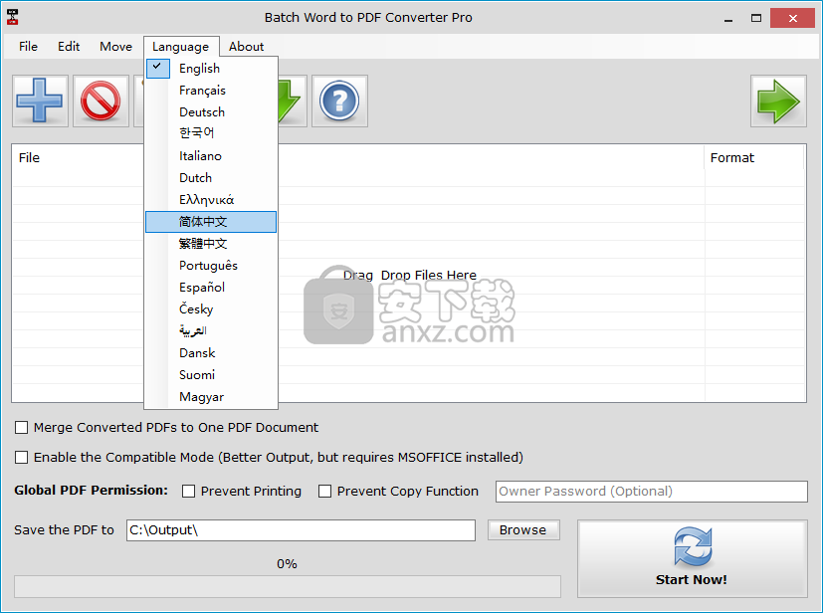Image resolution: width=823 pixels, height=613 pixels.
Task: Click the Owner Password field
Action: click(x=652, y=492)
